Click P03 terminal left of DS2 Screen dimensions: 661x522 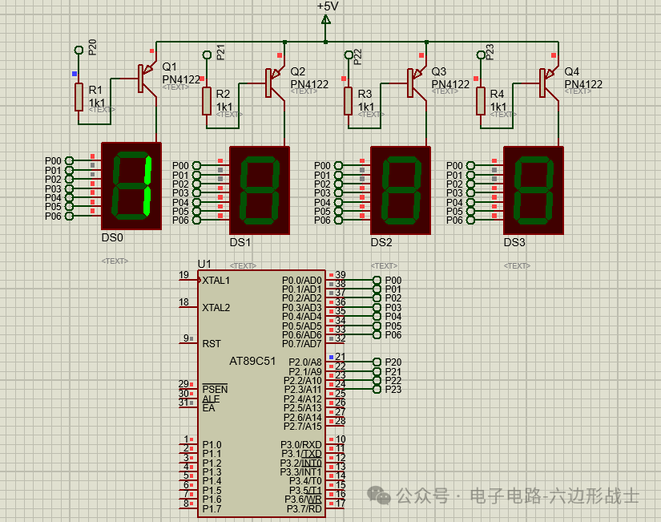[x=338, y=193]
